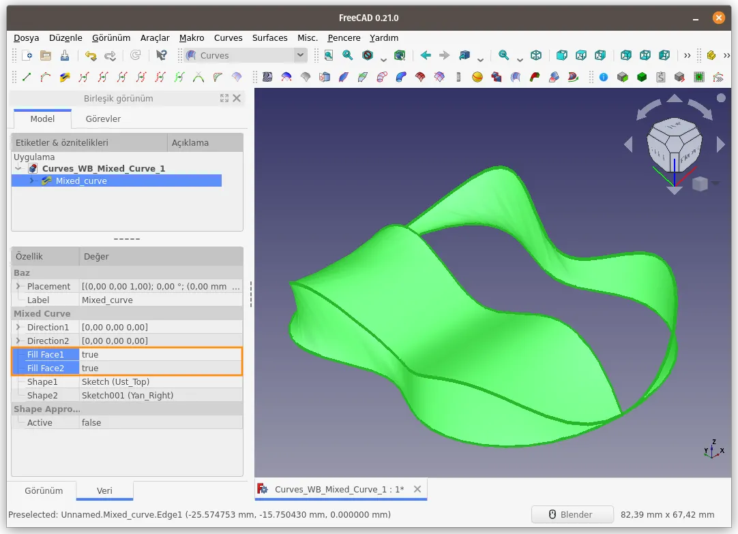
Task: Open the Yardım menu
Action: [384, 37]
